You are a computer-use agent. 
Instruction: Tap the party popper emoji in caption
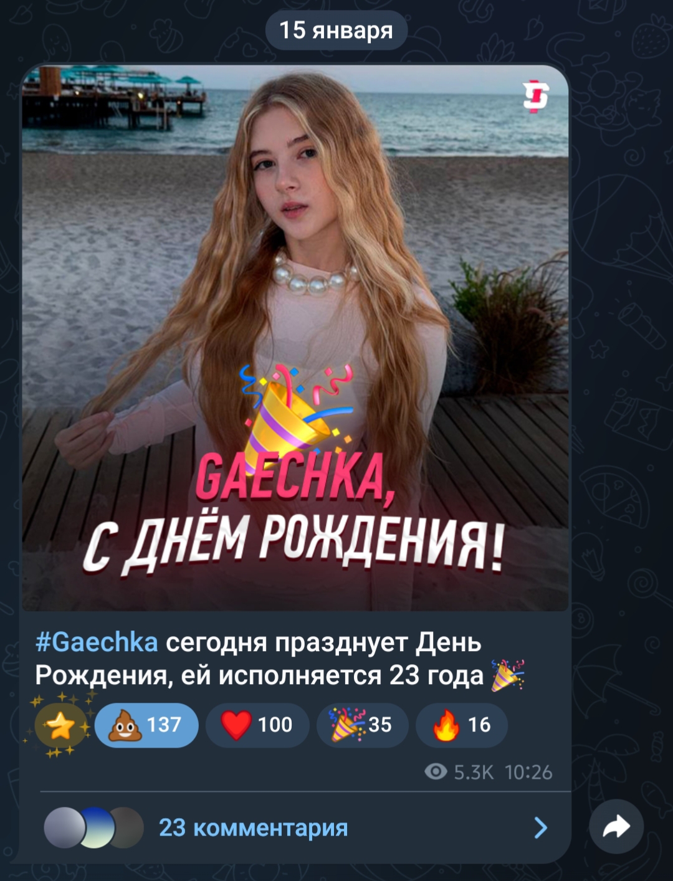click(x=508, y=675)
